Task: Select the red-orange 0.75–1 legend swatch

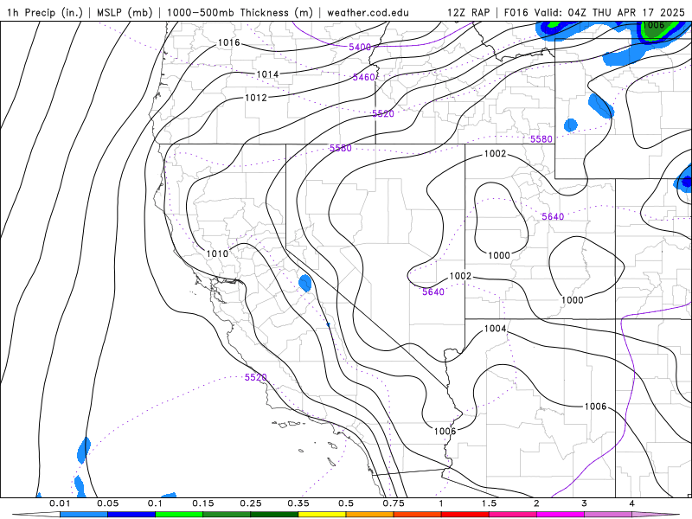Action: pyautogui.click(x=418, y=515)
